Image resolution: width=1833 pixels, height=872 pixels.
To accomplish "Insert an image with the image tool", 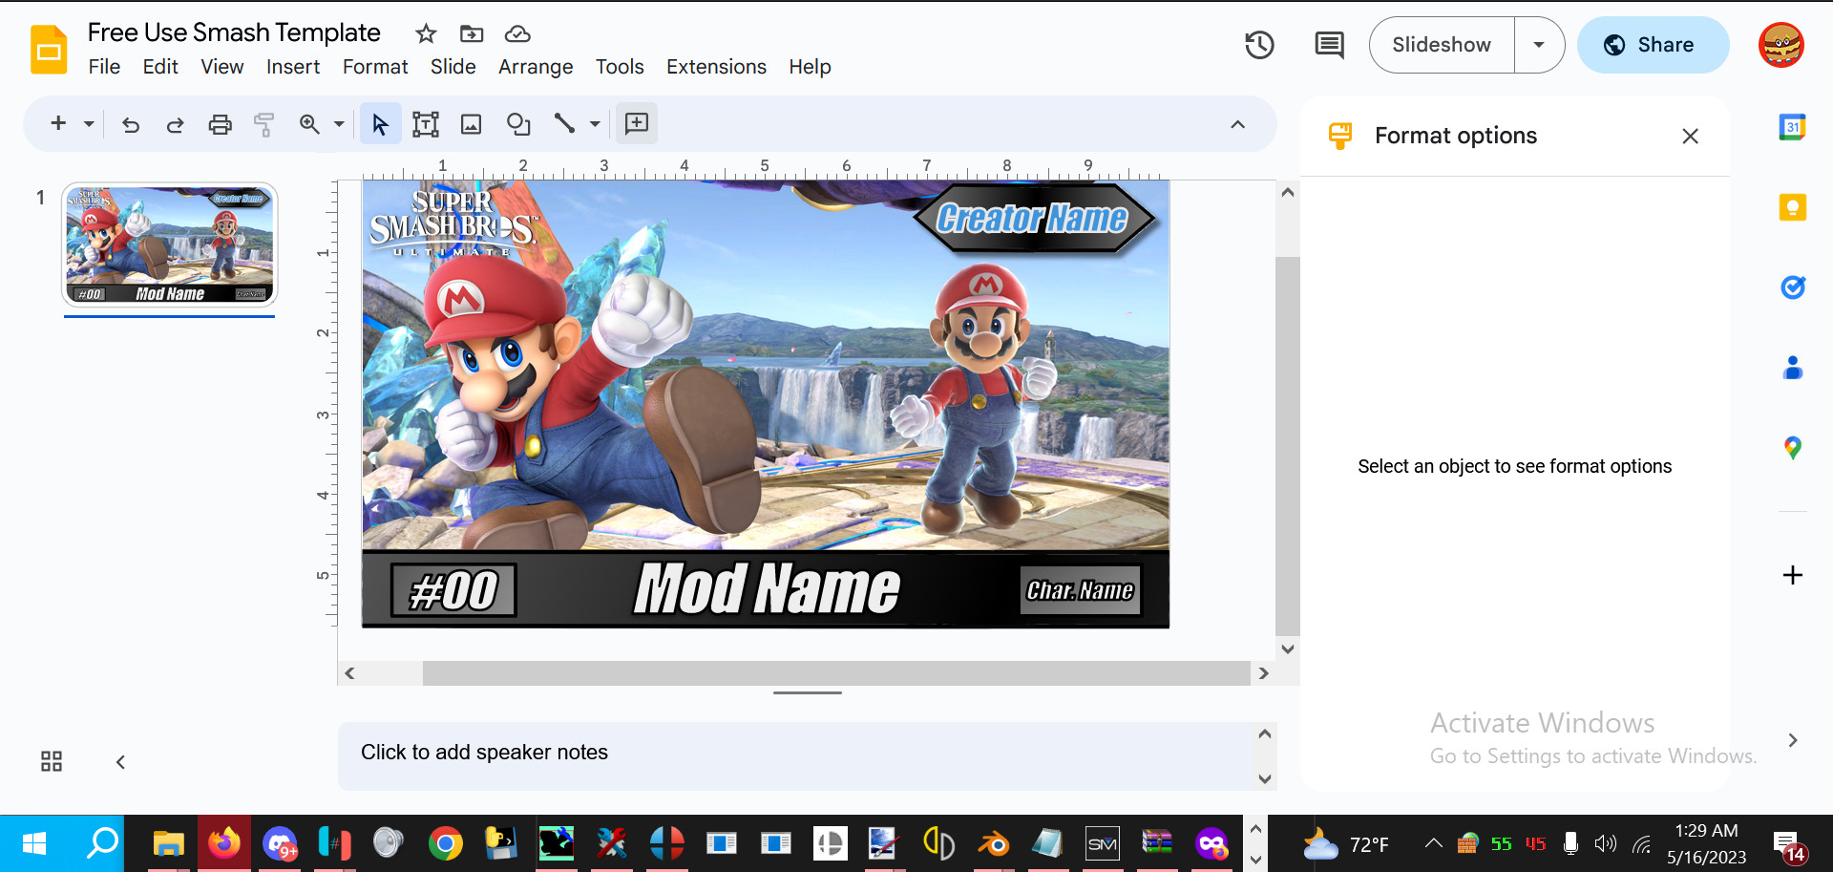I will tap(472, 124).
